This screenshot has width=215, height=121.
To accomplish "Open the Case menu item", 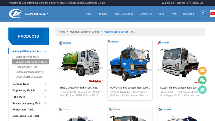I will point(161,14).
